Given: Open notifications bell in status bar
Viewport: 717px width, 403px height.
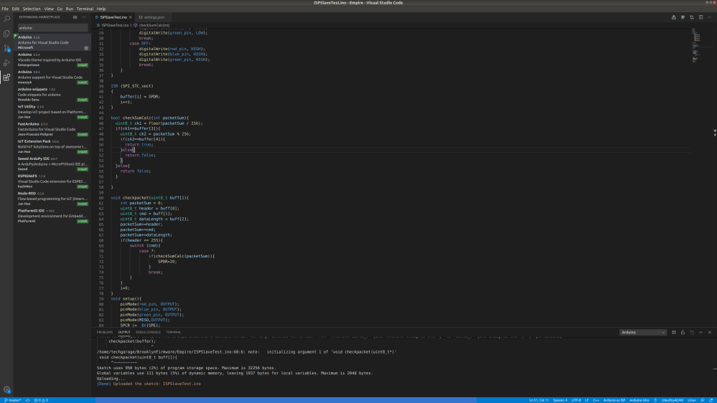Looking at the screenshot, I should tap(711, 400).
